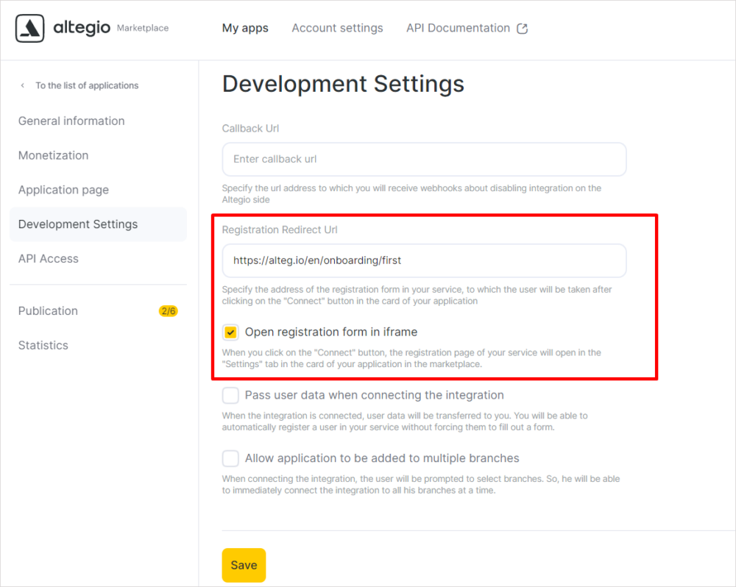The image size is (736, 587).
Task: Open the My apps tab
Action: pyautogui.click(x=245, y=28)
